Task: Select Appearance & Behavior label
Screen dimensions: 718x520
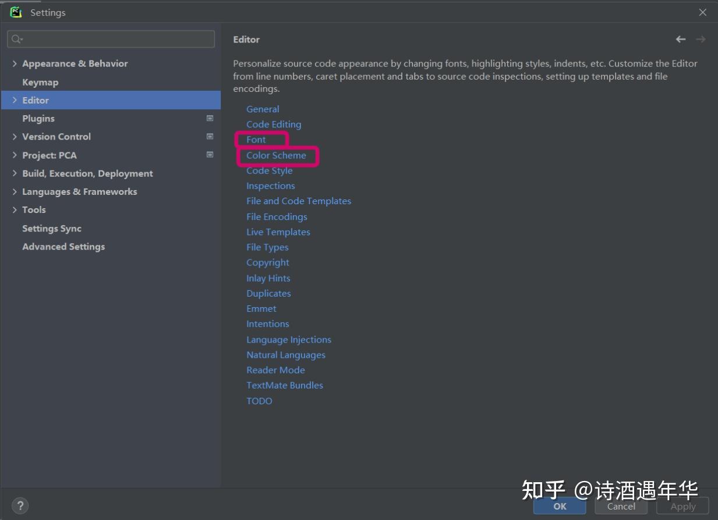Action: (75, 63)
